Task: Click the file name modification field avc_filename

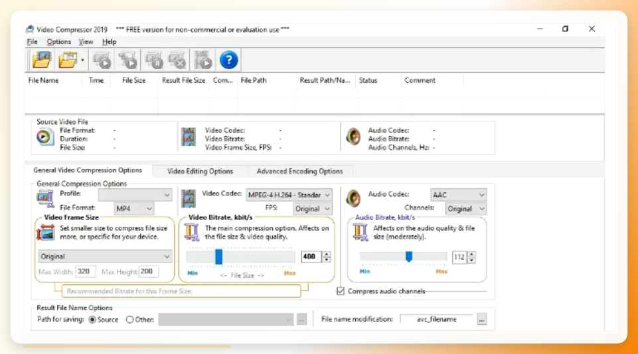Action: pos(437,320)
